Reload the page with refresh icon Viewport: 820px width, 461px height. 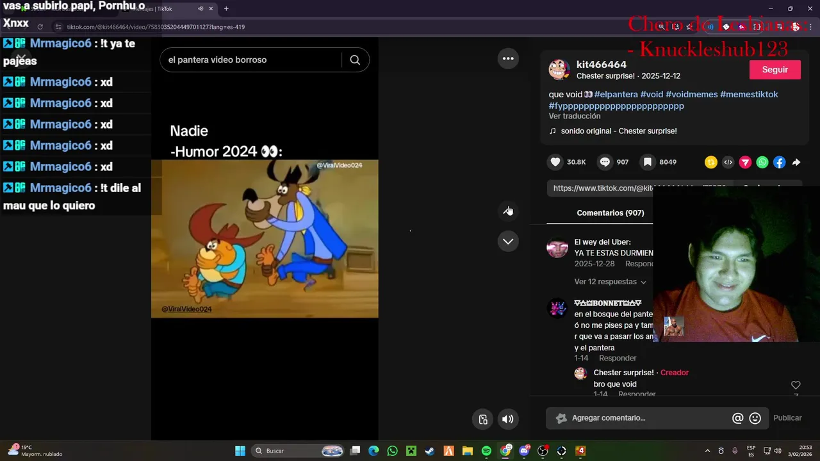40,27
